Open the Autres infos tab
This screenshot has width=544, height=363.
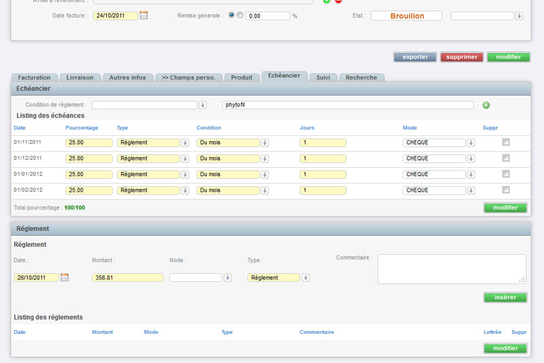127,77
